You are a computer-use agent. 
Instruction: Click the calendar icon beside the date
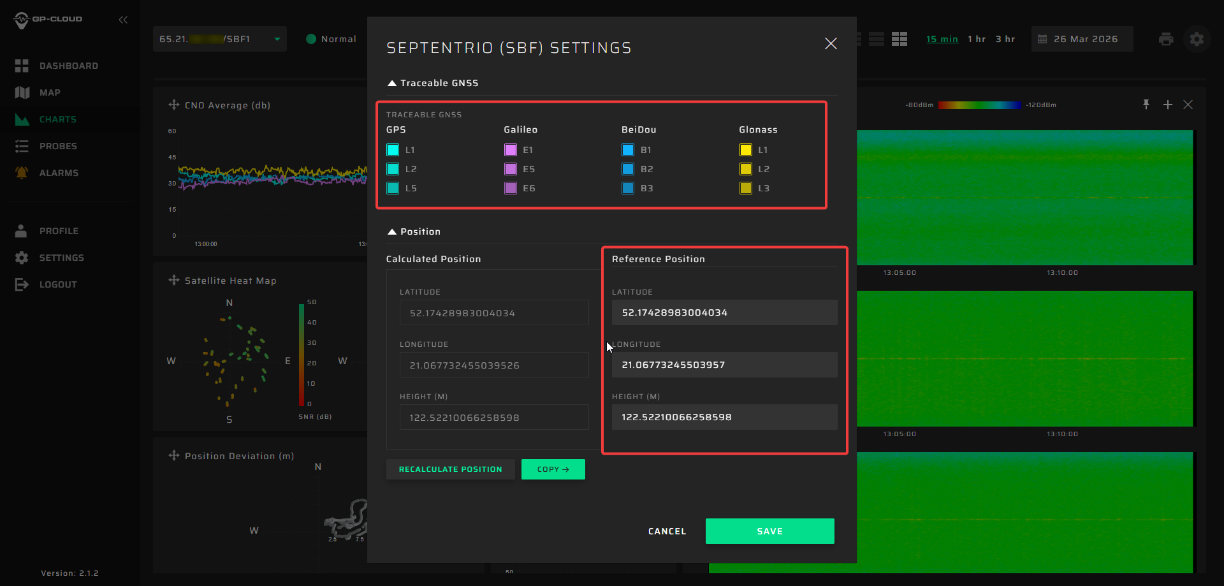point(1042,39)
